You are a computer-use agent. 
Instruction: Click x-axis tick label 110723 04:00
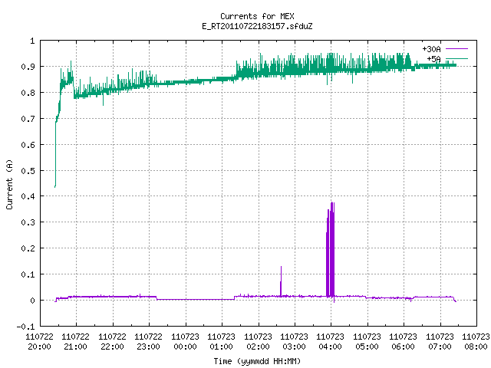point(331,342)
